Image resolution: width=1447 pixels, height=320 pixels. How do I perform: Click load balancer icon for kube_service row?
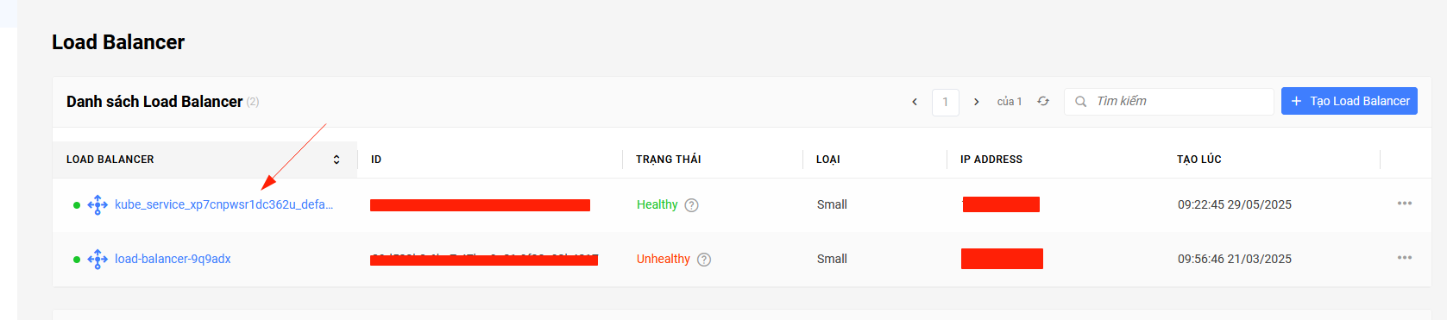click(x=98, y=204)
